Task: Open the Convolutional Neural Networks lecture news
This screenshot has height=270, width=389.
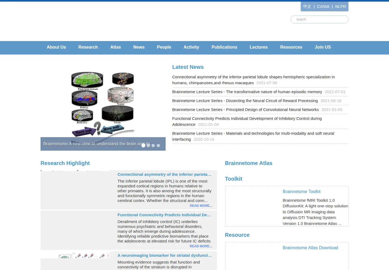Action: coord(245,110)
